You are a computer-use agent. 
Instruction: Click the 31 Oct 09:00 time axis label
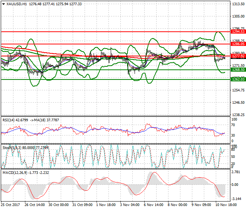tap(82, 205)
